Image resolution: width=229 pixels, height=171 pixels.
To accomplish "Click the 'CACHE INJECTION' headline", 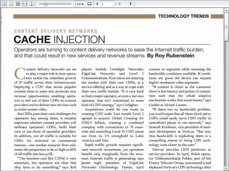I will click(59, 39).
